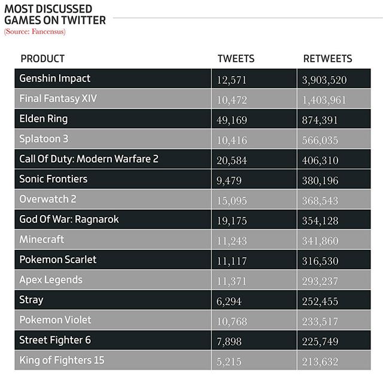383x383 pixels.
Task: Select the Apex Legends row name
Action: point(51,280)
